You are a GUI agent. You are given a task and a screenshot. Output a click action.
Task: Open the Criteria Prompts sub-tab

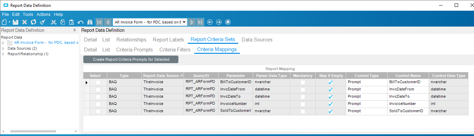[134, 50]
